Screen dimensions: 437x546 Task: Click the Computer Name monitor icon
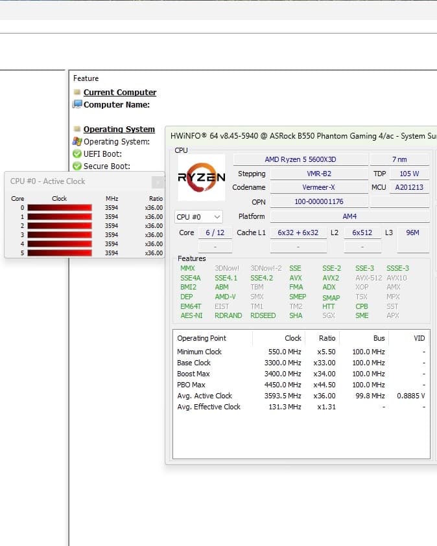77,104
